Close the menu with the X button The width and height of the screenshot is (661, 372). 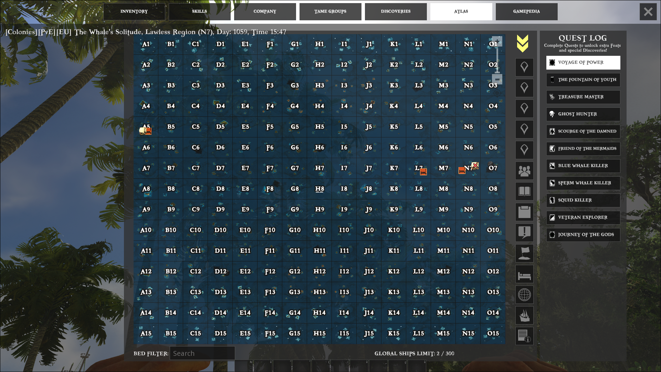[x=648, y=12]
